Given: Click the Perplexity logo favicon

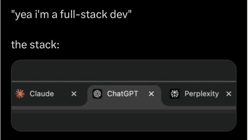Looking at the screenshot, I should click(175, 94).
